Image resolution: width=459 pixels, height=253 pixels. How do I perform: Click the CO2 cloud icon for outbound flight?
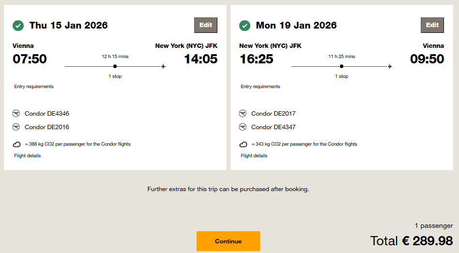[16, 144]
